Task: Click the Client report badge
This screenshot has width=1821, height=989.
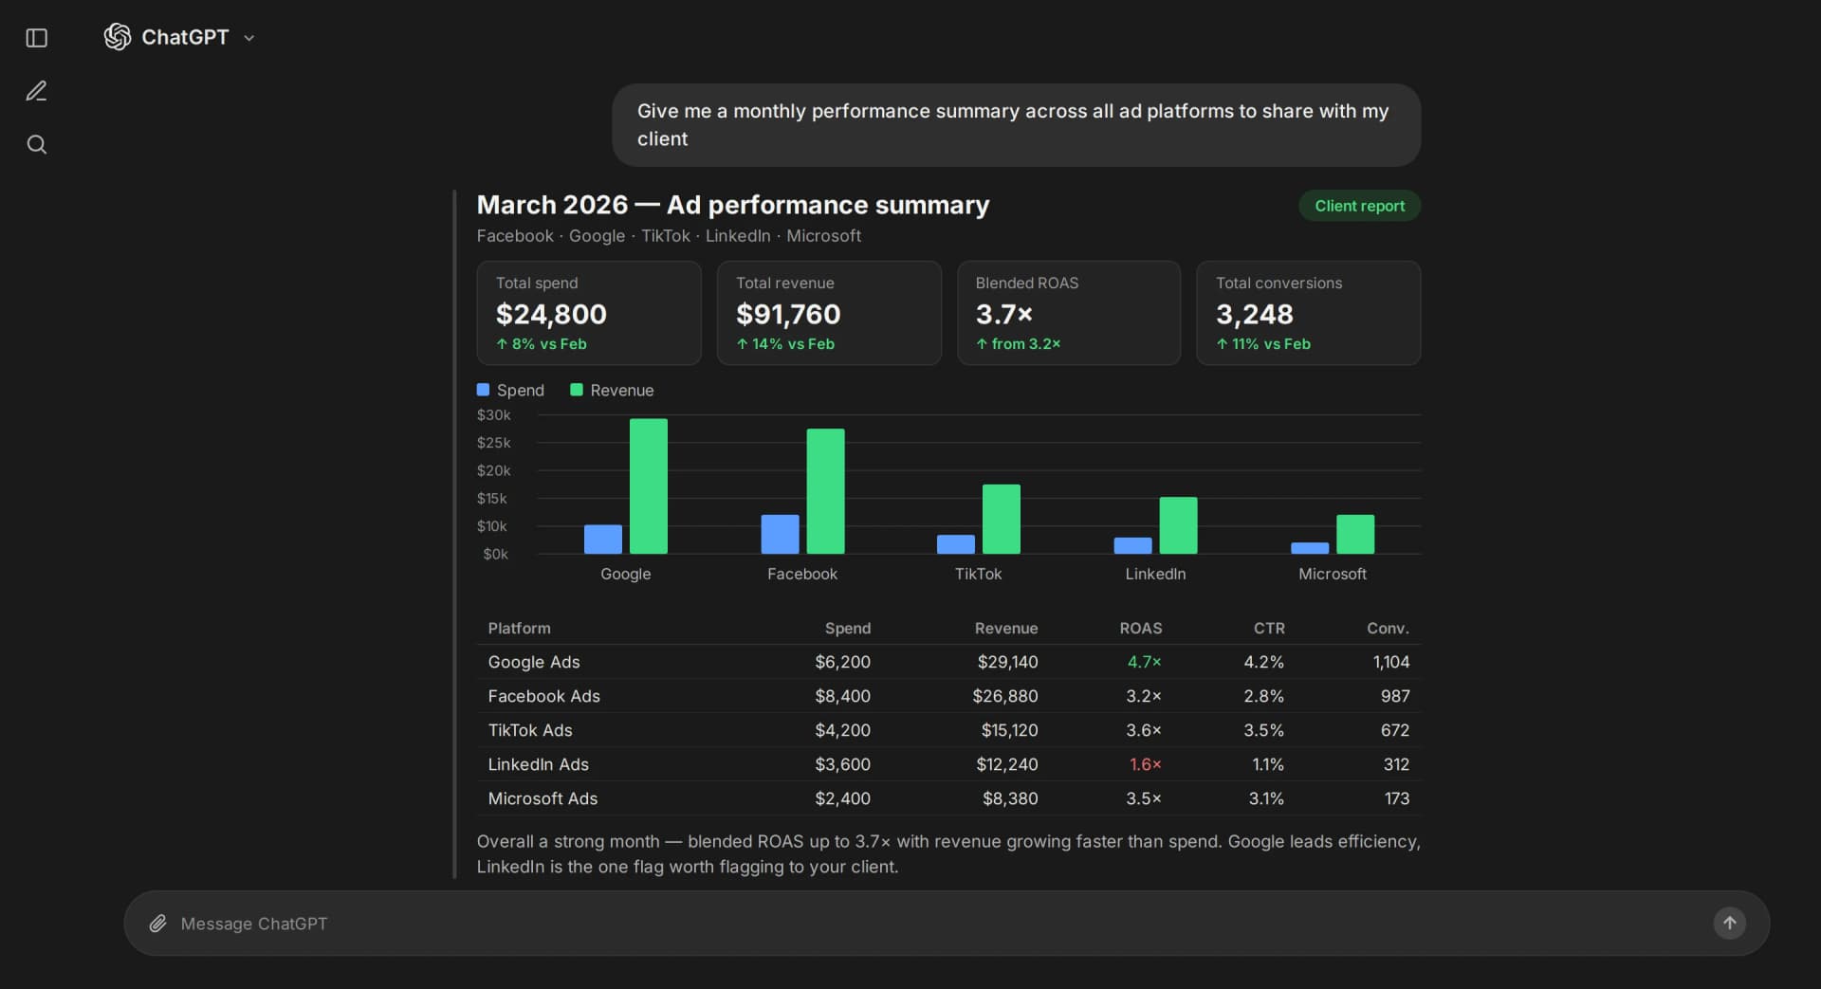Action: click(1359, 206)
